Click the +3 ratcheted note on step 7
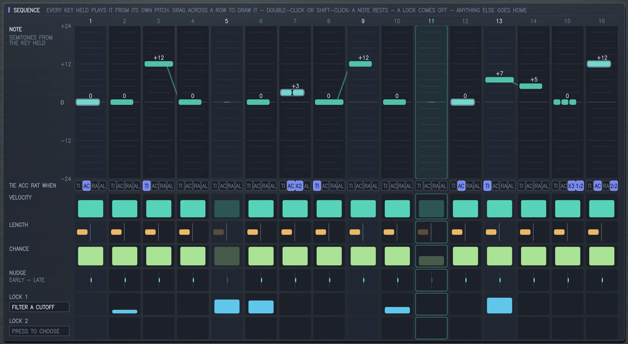This screenshot has height=344, width=628. pos(292,93)
